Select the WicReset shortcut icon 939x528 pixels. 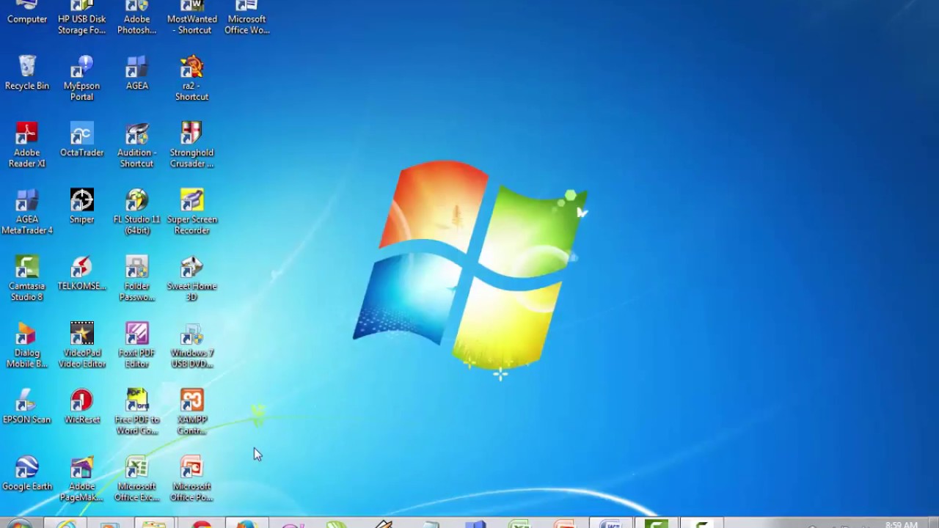pyautogui.click(x=81, y=406)
